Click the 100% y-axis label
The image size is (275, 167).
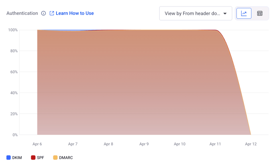pos(13,30)
